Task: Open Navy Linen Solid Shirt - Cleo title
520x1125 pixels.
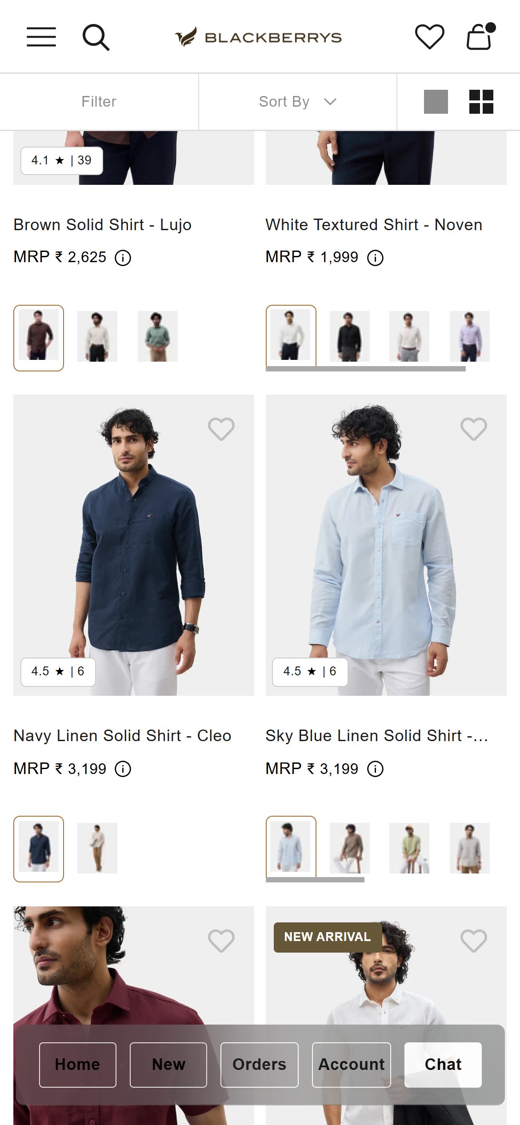Action: click(122, 736)
